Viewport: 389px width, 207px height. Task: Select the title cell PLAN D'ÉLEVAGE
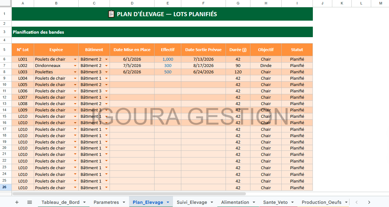[162, 14]
